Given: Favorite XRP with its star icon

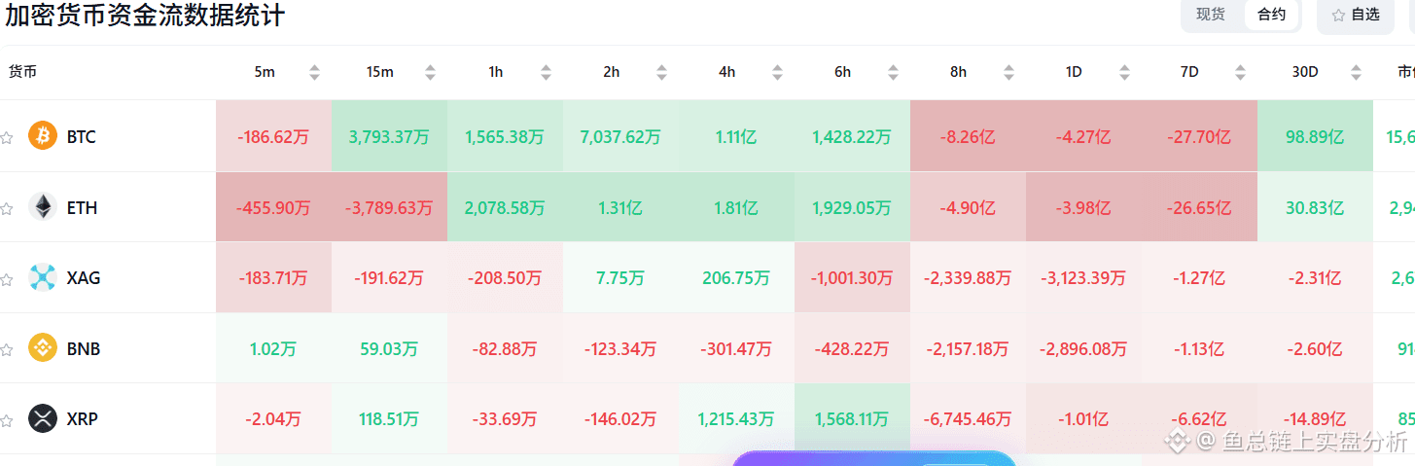Looking at the screenshot, I should click(7, 420).
